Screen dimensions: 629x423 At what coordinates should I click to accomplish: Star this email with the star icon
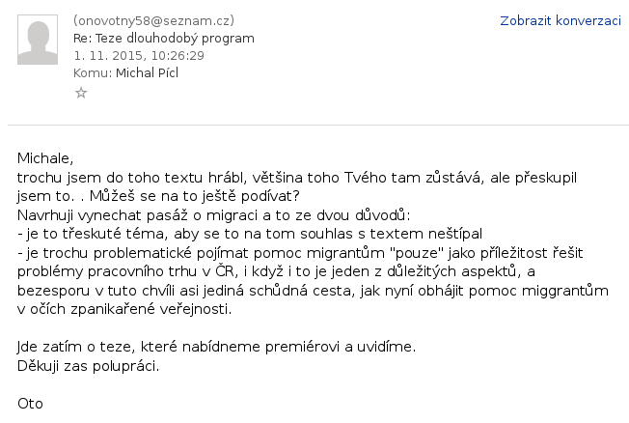coord(81,93)
